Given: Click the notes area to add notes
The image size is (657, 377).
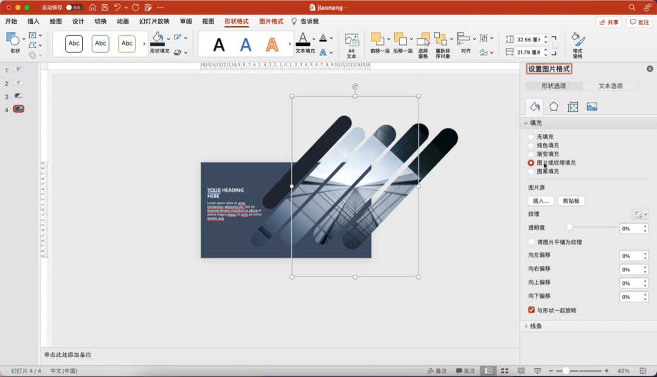Looking at the screenshot, I should pyautogui.click(x=280, y=355).
